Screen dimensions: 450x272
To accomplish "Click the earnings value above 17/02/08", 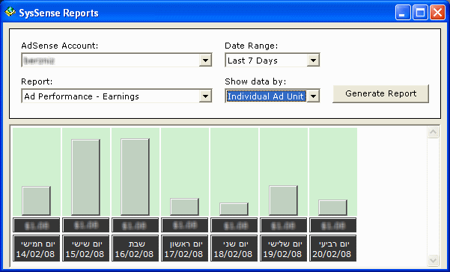I will 184,226.
